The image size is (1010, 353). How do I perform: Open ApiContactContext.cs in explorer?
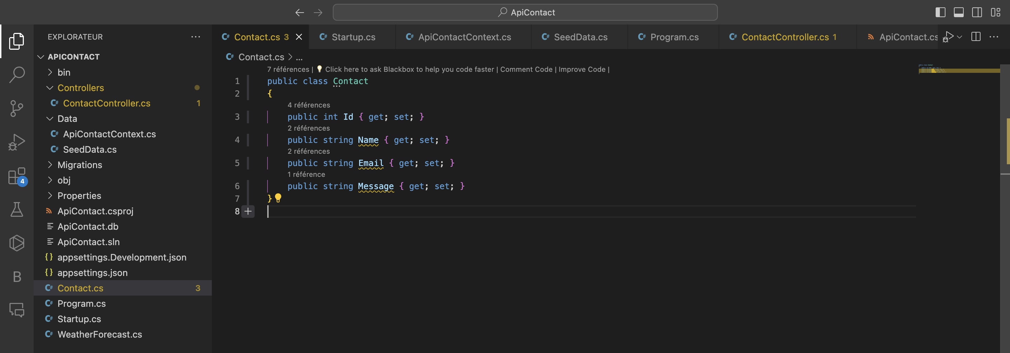(123, 134)
